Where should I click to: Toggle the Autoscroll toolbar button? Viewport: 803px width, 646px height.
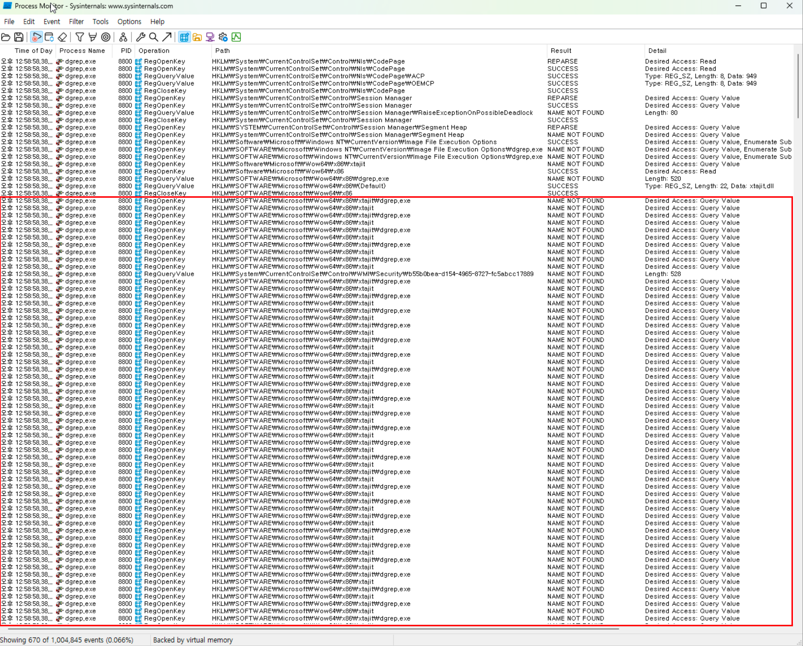point(49,37)
